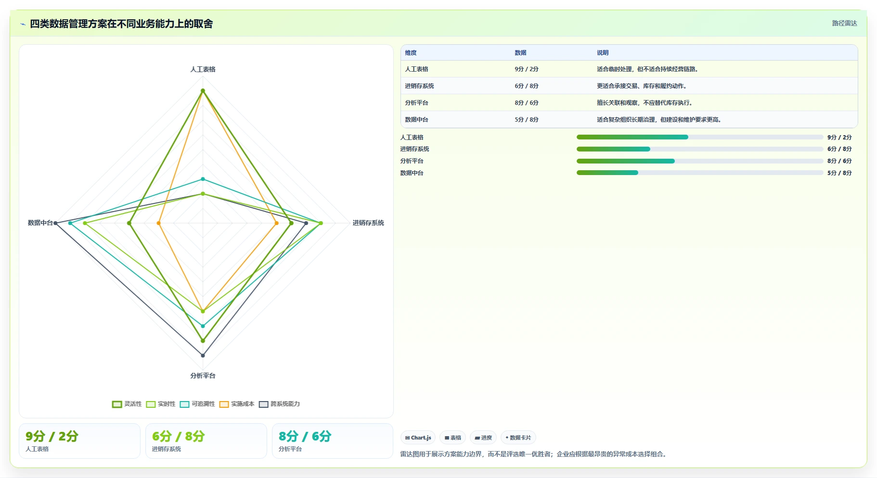
Task: Click the 跨系统能力 point on 数据中台 axis
Action: (x=55, y=223)
